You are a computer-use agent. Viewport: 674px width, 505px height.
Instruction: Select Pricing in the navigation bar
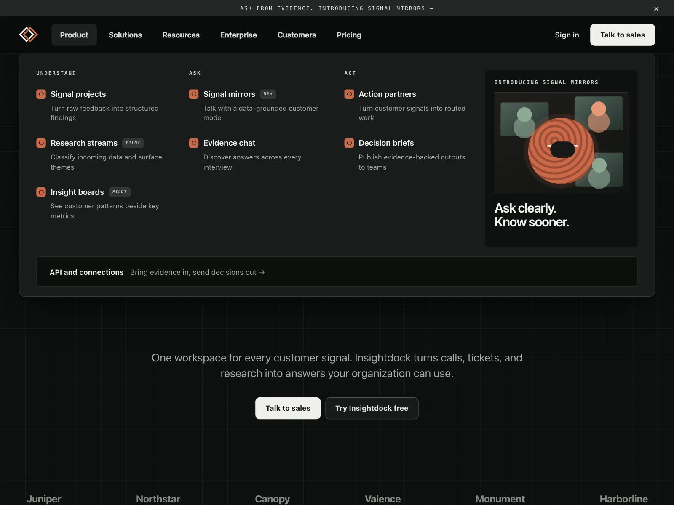[x=349, y=35]
